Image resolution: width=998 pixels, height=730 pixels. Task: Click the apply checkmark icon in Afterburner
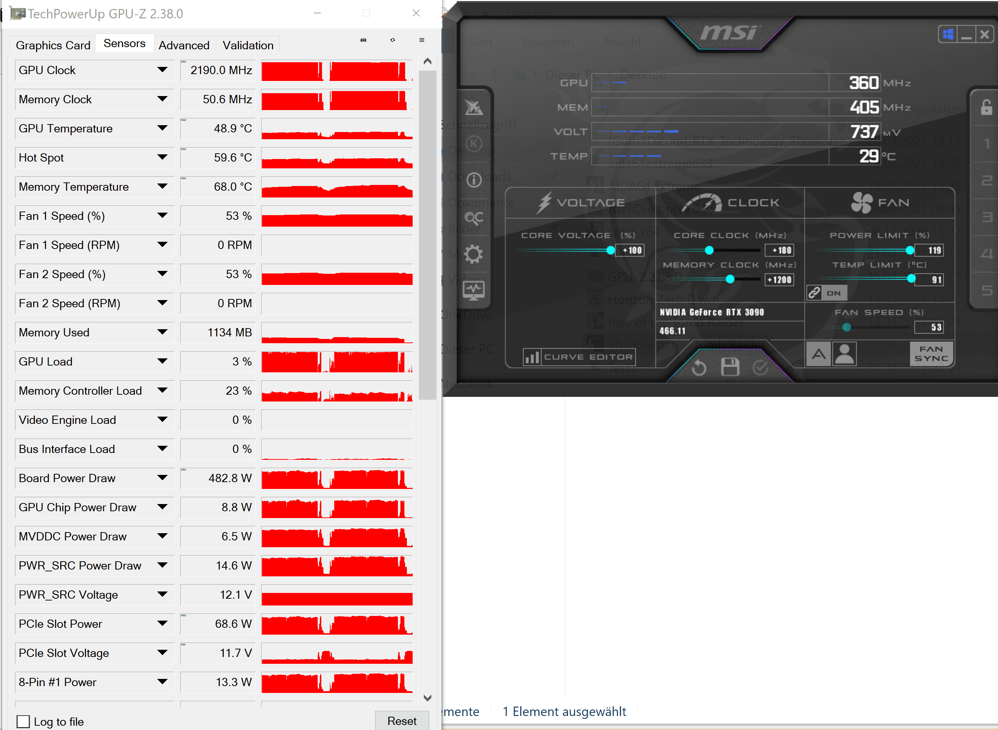tap(760, 368)
